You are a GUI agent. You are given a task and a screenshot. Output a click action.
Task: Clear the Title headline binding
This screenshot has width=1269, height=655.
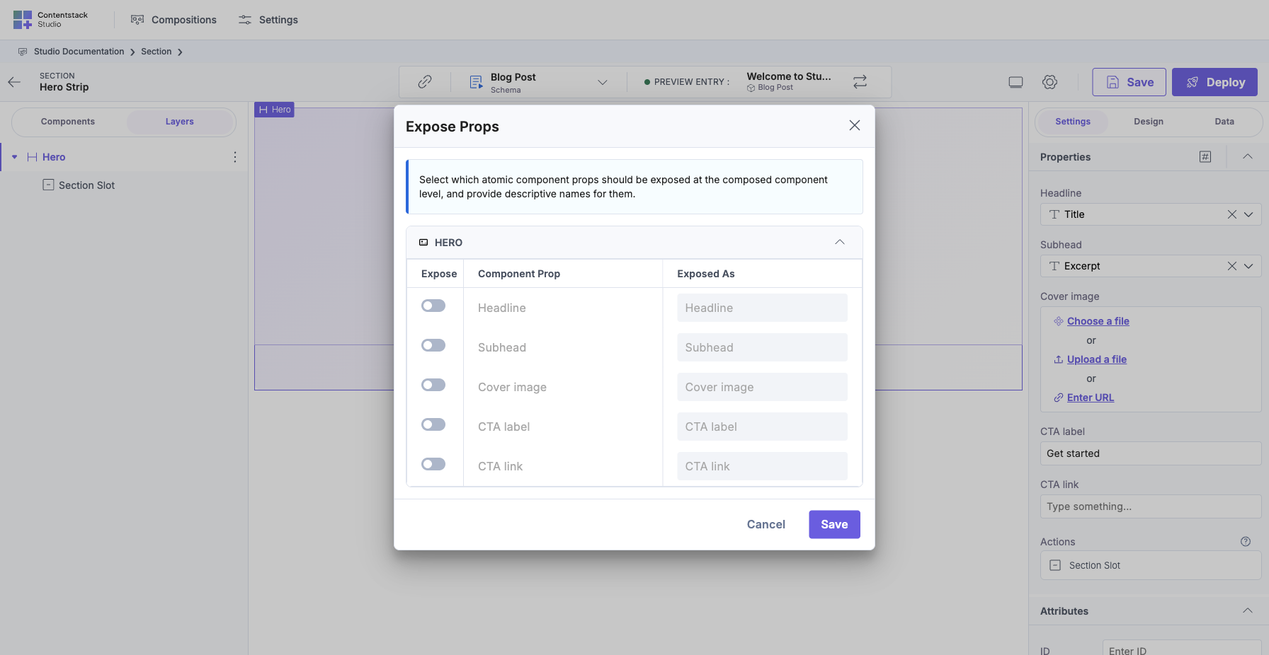tap(1232, 214)
